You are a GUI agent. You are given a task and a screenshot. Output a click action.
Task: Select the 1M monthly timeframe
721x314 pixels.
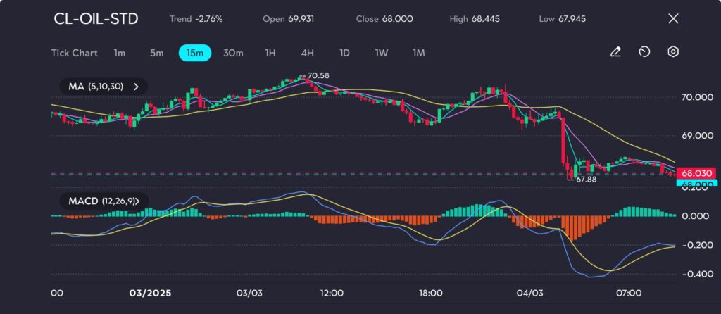(418, 53)
